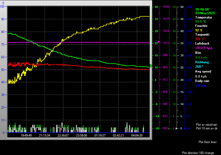Image resolution: width=221 pixels, height=155 pixels.
Task: Click time axis label 01:19:37
Action: pyautogui.click(x=100, y=135)
